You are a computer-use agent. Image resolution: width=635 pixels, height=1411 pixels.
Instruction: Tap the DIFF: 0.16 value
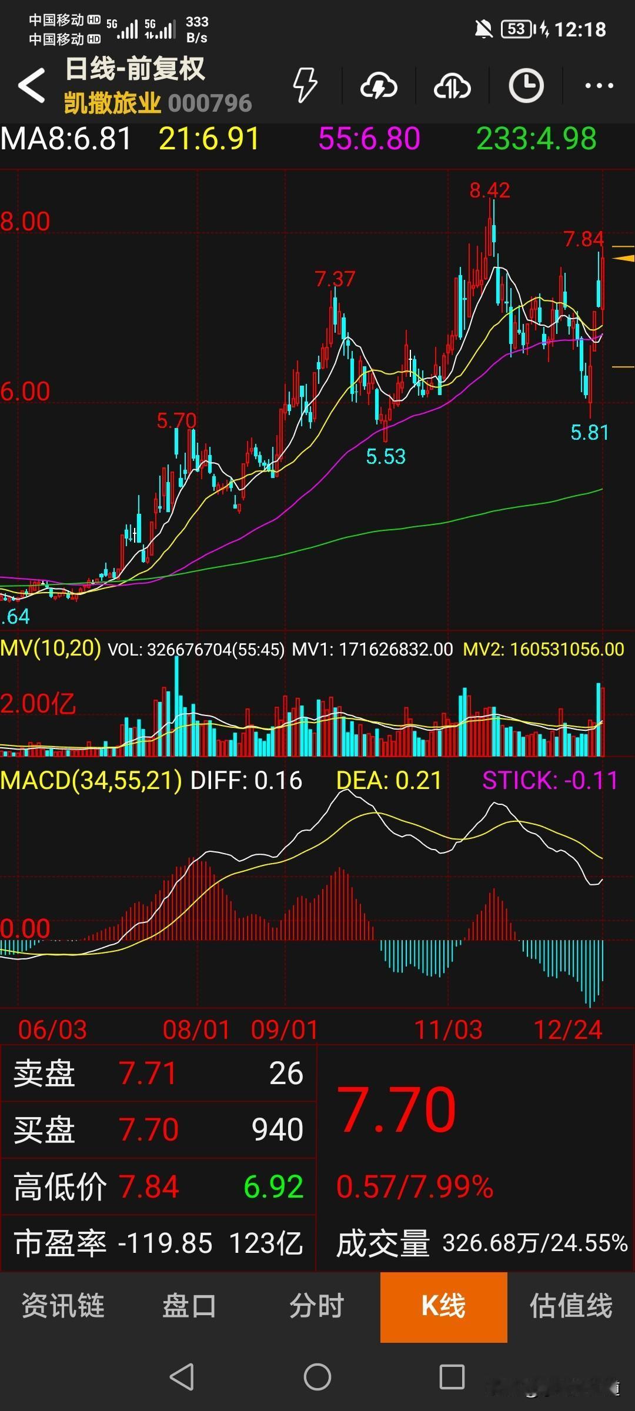[x=246, y=781]
